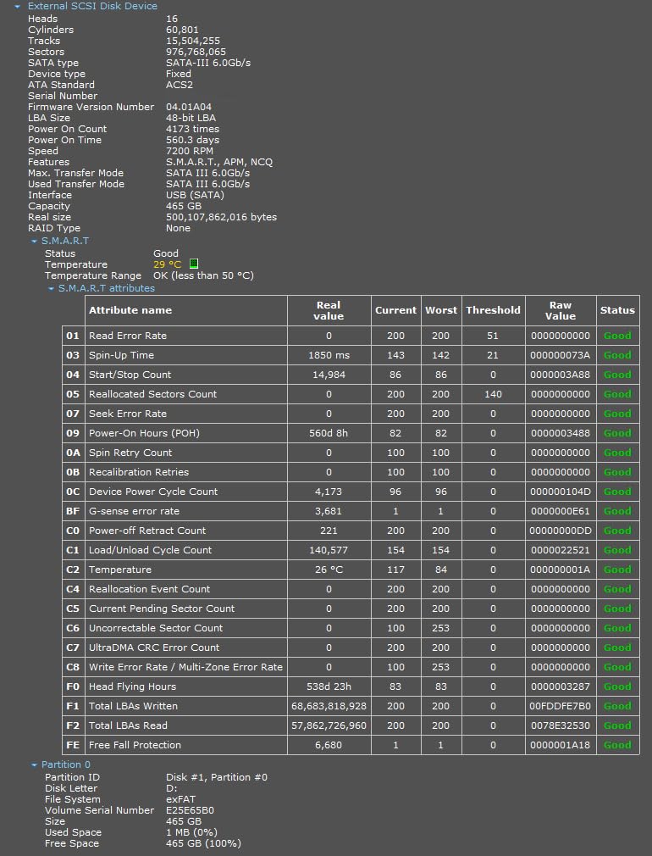Image resolution: width=652 pixels, height=856 pixels.
Task: Click the firmware version 04.01A04
Action: pyautogui.click(x=189, y=107)
